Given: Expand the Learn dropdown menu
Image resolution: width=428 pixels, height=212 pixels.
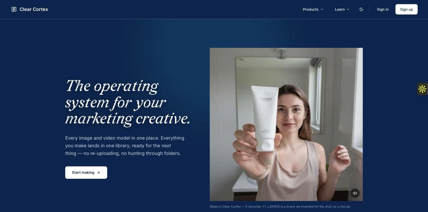Looking at the screenshot, I should pos(342,9).
